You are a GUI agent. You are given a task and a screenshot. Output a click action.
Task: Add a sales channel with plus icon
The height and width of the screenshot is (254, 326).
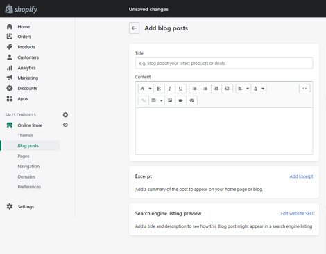point(65,115)
